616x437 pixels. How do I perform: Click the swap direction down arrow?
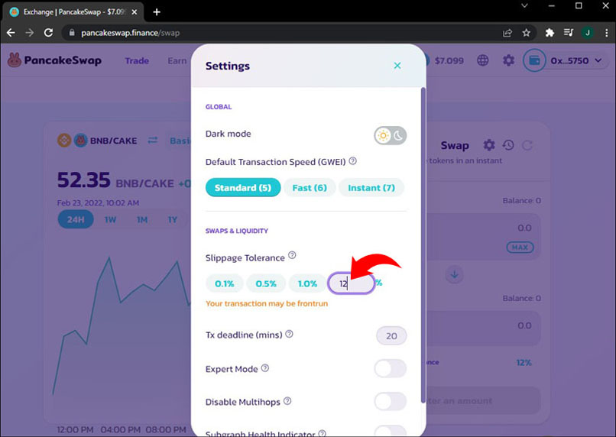[455, 274]
